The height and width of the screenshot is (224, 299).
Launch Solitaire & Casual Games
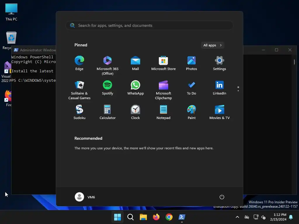(x=79, y=90)
